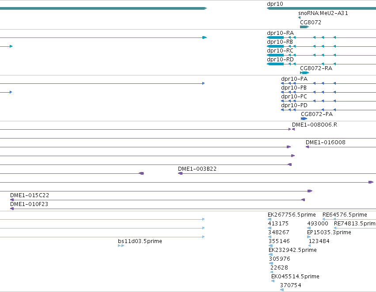
Task: Select feature 305976
Action: tap(271, 263)
